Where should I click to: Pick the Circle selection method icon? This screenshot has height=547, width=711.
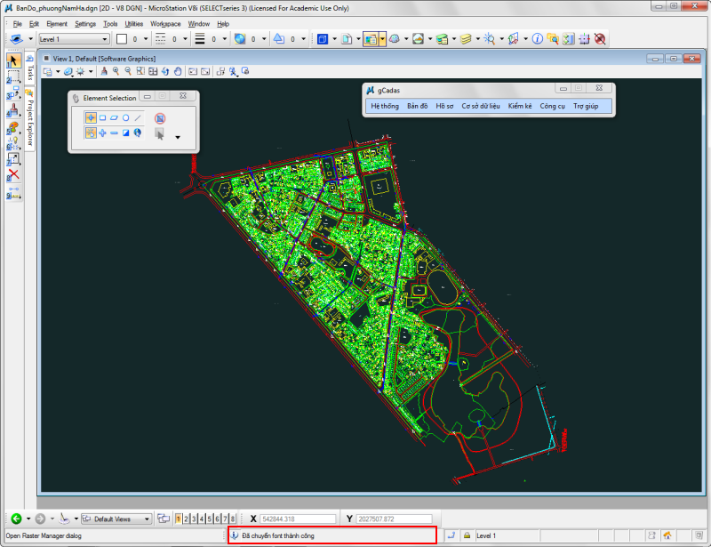tap(126, 117)
